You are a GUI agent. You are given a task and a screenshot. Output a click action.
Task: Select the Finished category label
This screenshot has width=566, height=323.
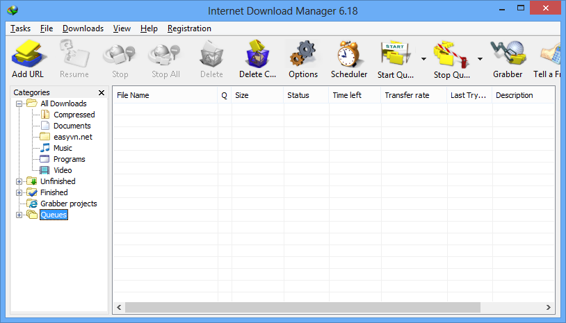[x=54, y=192]
